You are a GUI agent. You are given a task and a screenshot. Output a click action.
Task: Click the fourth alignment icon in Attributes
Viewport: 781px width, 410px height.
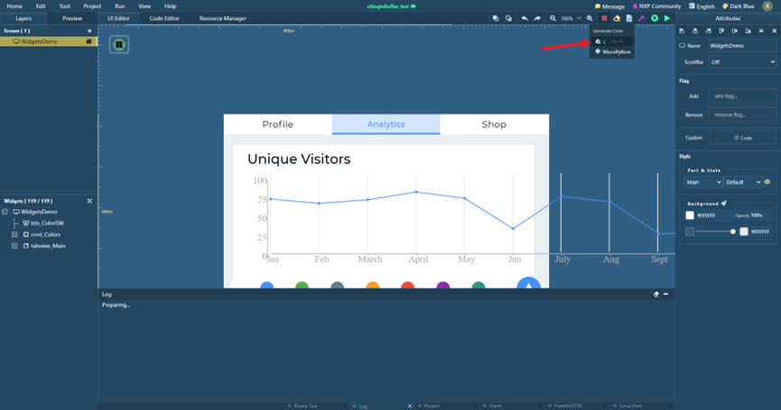pos(721,31)
